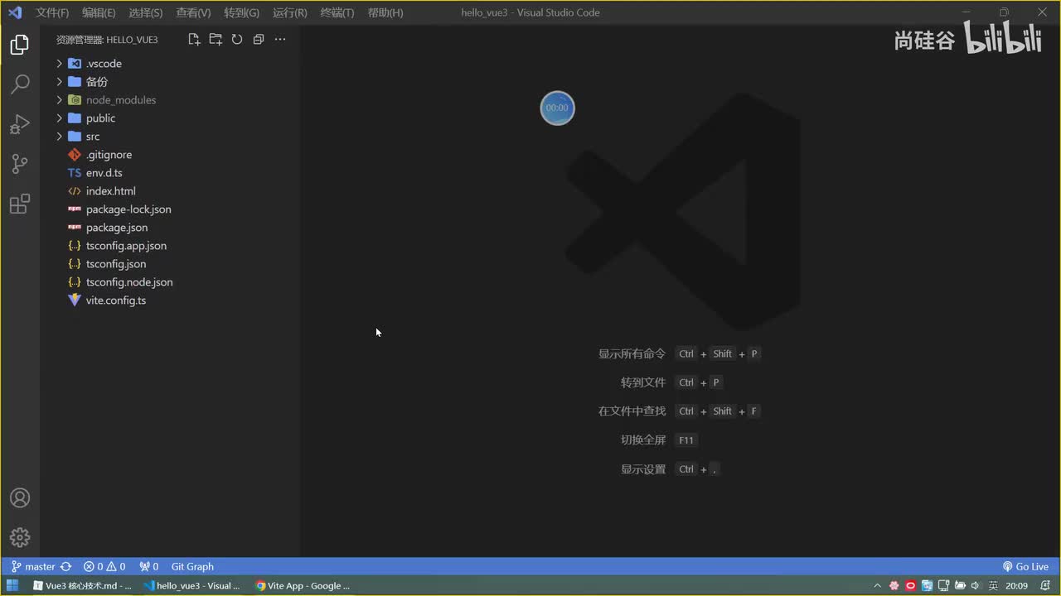Image resolution: width=1061 pixels, height=596 pixels.
Task: Select the tsconfig.json file name
Action: click(116, 264)
